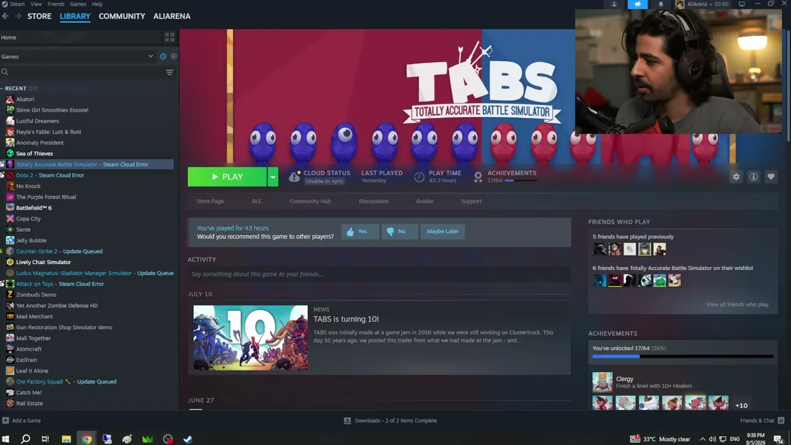
Task: Enter Big Picture mode via monitor icon
Action: pos(742,4)
